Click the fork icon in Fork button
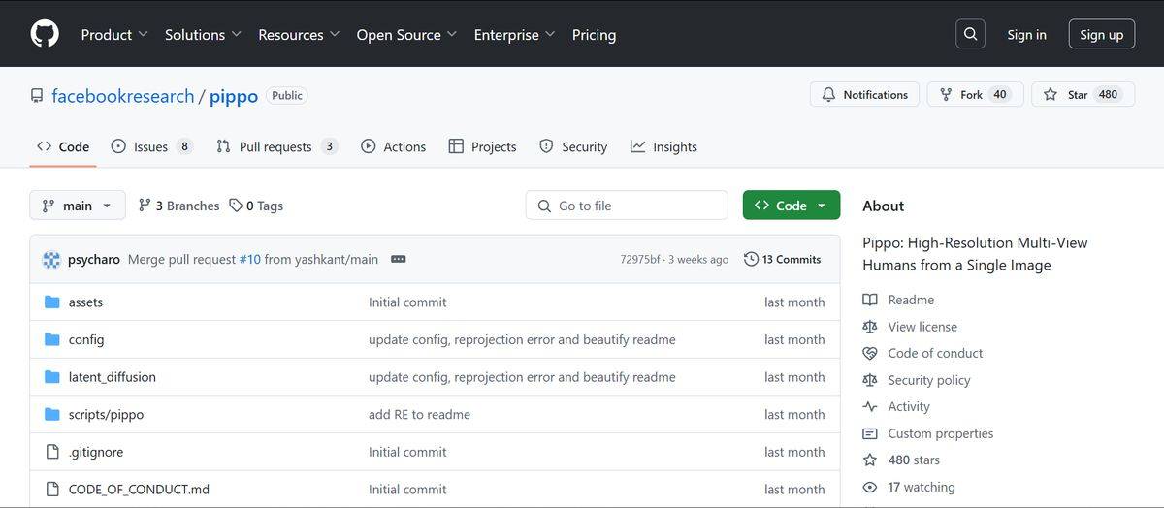1164x508 pixels. pos(946,94)
